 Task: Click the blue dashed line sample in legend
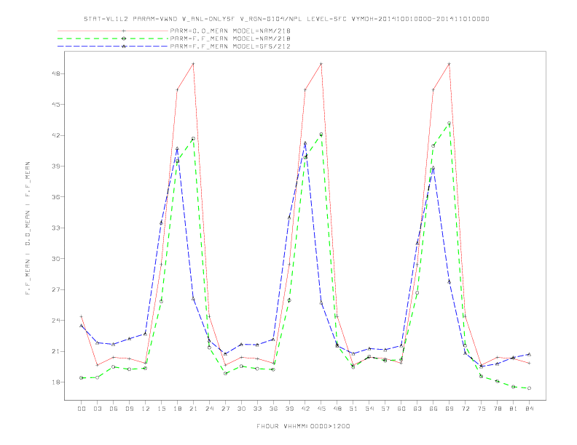[113, 47]
